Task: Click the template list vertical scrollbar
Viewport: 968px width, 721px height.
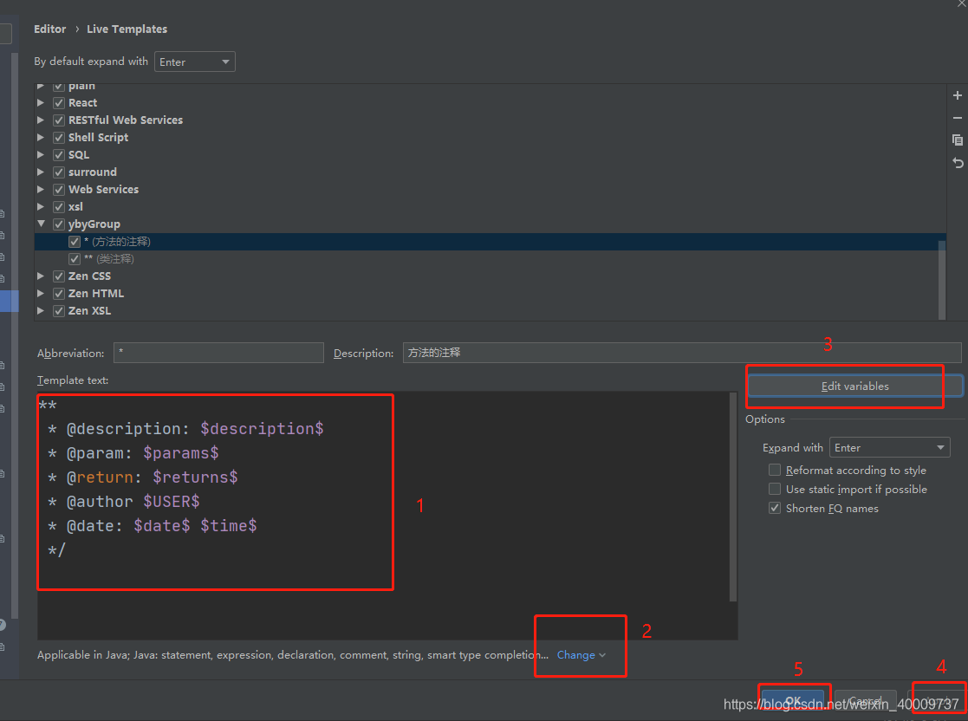Action: tap(941, 280)
